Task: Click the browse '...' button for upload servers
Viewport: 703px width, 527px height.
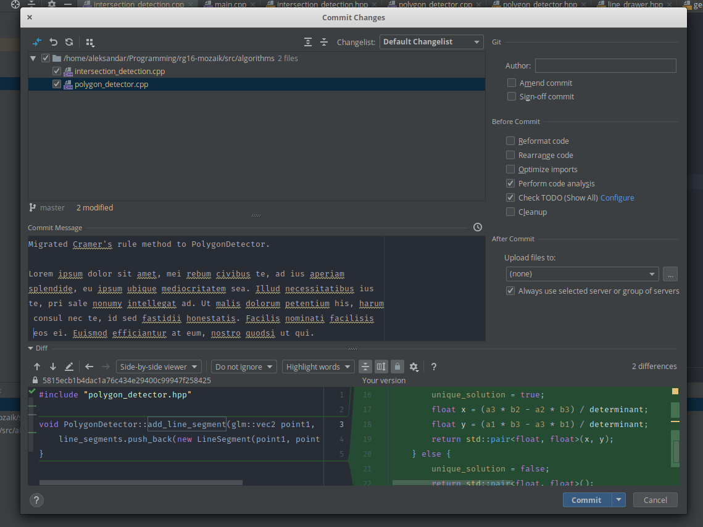Action: [670, 274]
